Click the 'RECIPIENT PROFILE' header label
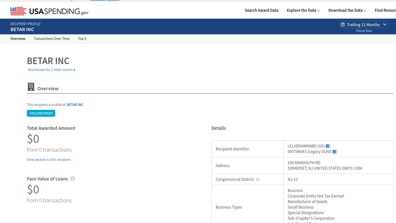 pos(26,24)
